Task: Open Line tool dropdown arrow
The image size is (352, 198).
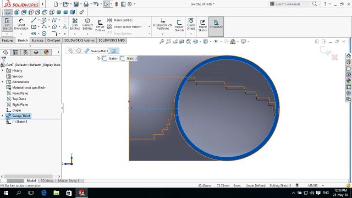Action: point(38,20)
